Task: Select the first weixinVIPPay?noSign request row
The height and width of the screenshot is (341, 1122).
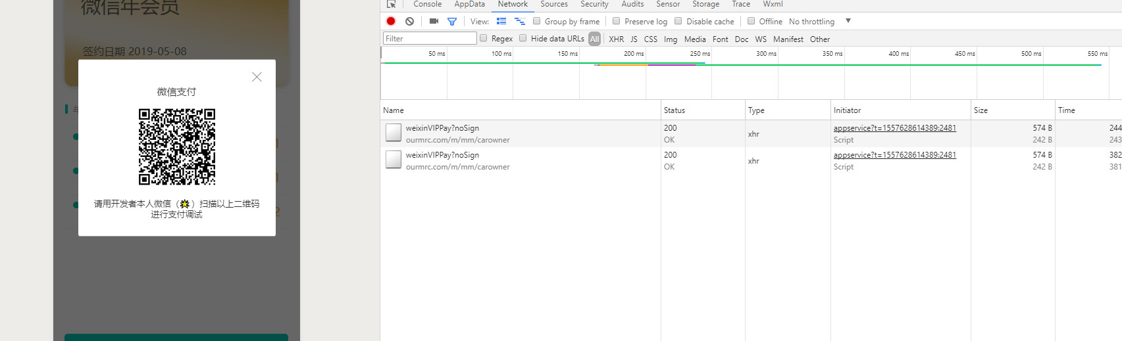Action: tap(751, 133)
